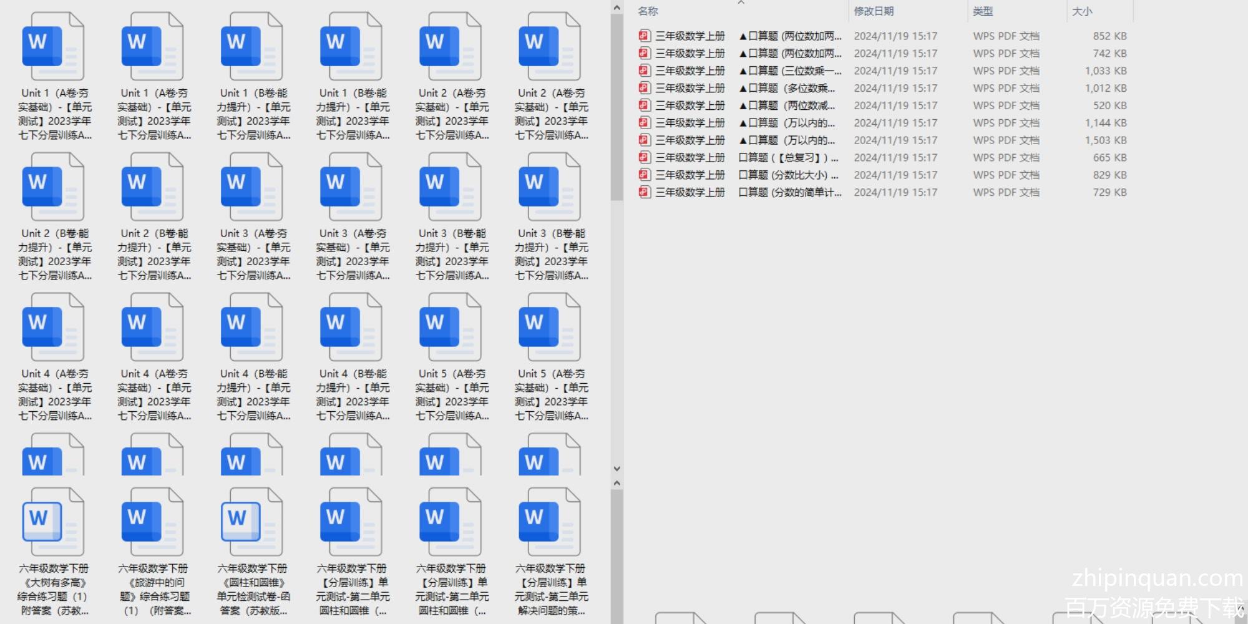This screenshot has width=1248, height=624.
Task: Toggle sort direction chevron above name column
Action: point(741,3)
